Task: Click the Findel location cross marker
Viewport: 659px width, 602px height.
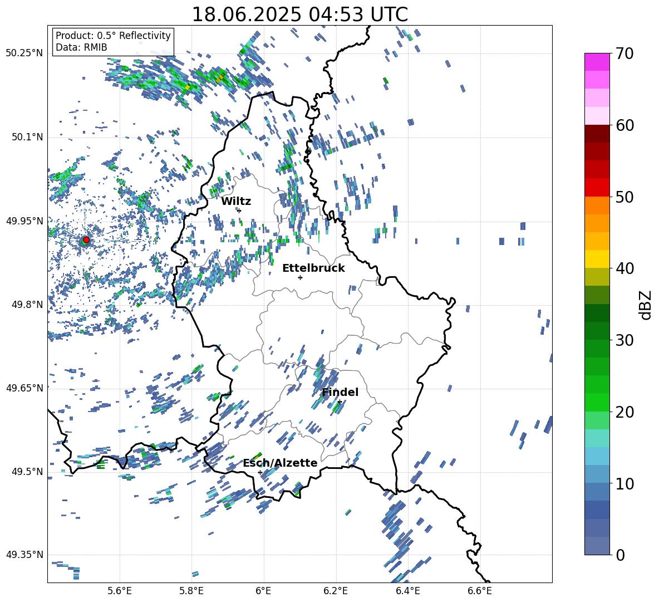Action: [340, 402]
